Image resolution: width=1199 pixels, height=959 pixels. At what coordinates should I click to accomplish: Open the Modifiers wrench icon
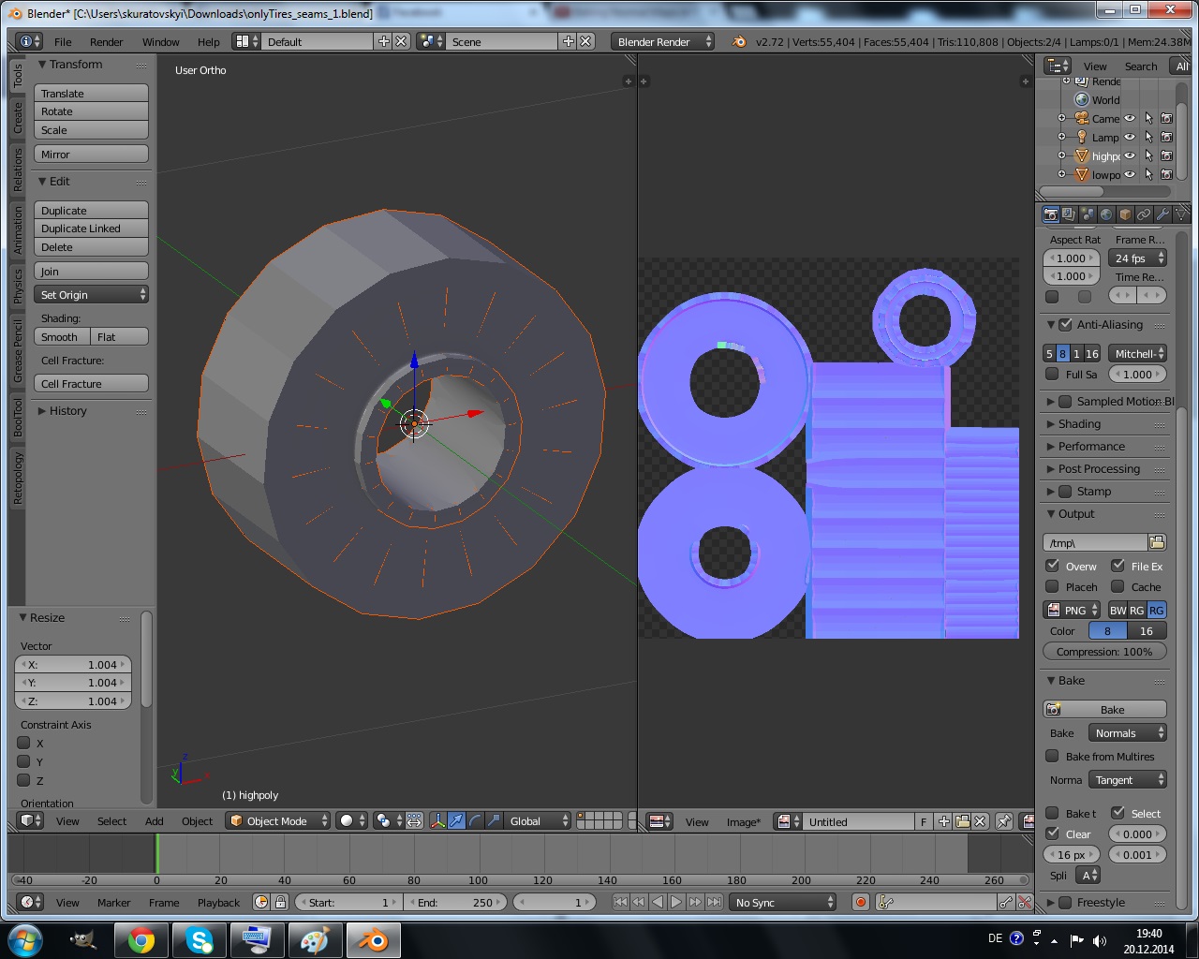click(x=1162, y=214)
